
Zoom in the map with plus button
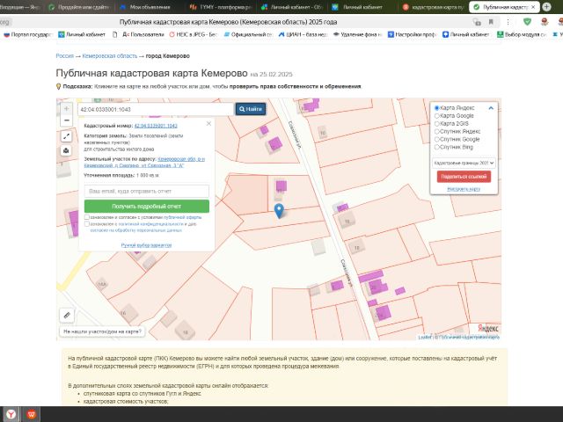67,108
